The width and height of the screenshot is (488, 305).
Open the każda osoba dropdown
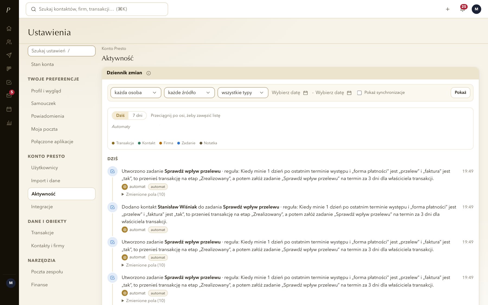click(x=136, y=92)
